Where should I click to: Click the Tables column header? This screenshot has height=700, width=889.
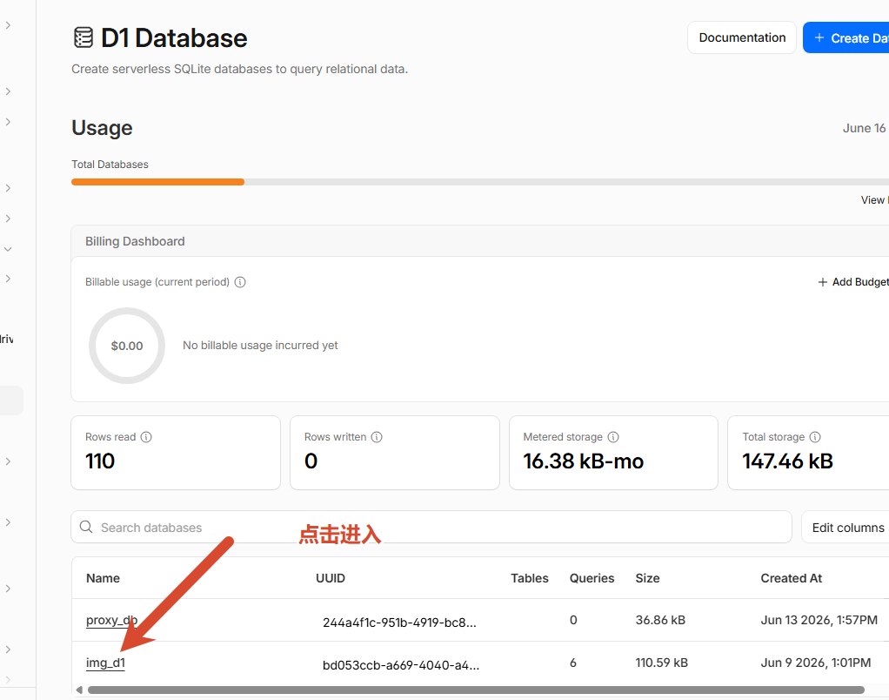pyautogui.click(x=530, y=578)
